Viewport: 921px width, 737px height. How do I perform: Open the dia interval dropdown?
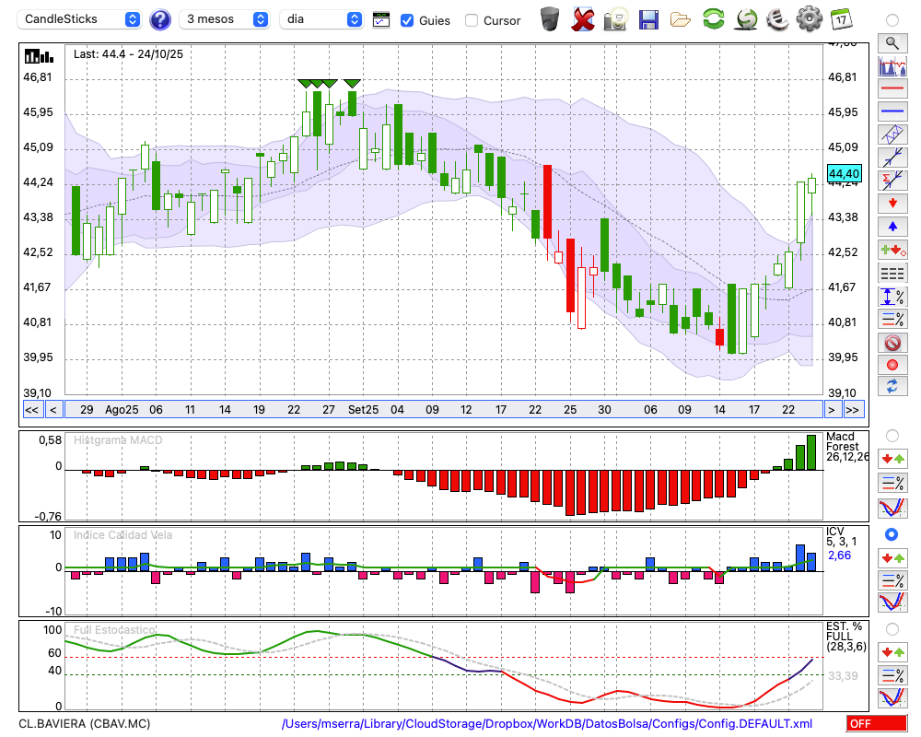tap(321, 19)
